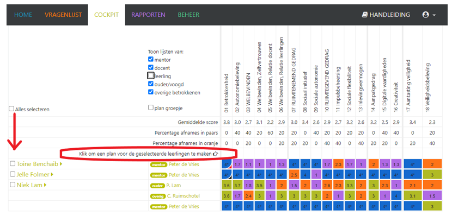This screenshot has height=216, width=452.
Task: Open the account dropdown caret
Action: [x=434, y=15]
